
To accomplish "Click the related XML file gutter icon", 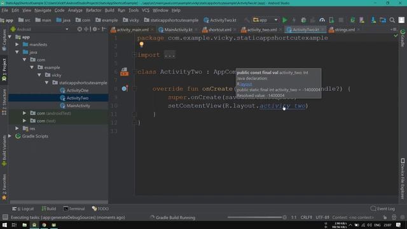I will (125, 72).
